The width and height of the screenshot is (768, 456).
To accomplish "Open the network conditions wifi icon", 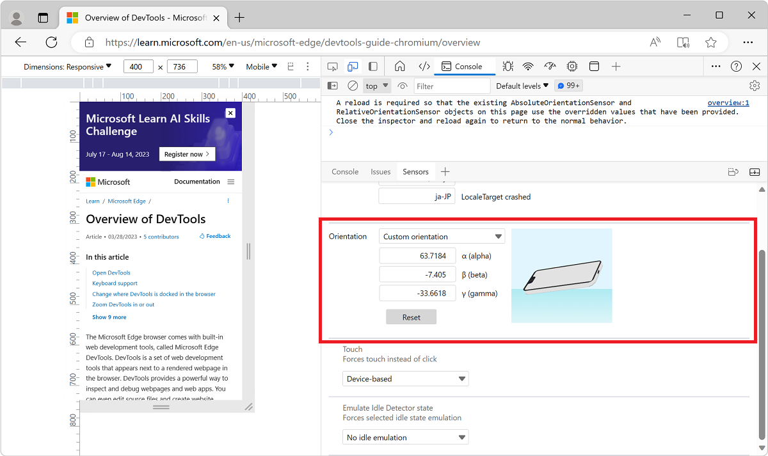I will pos(527,66).
